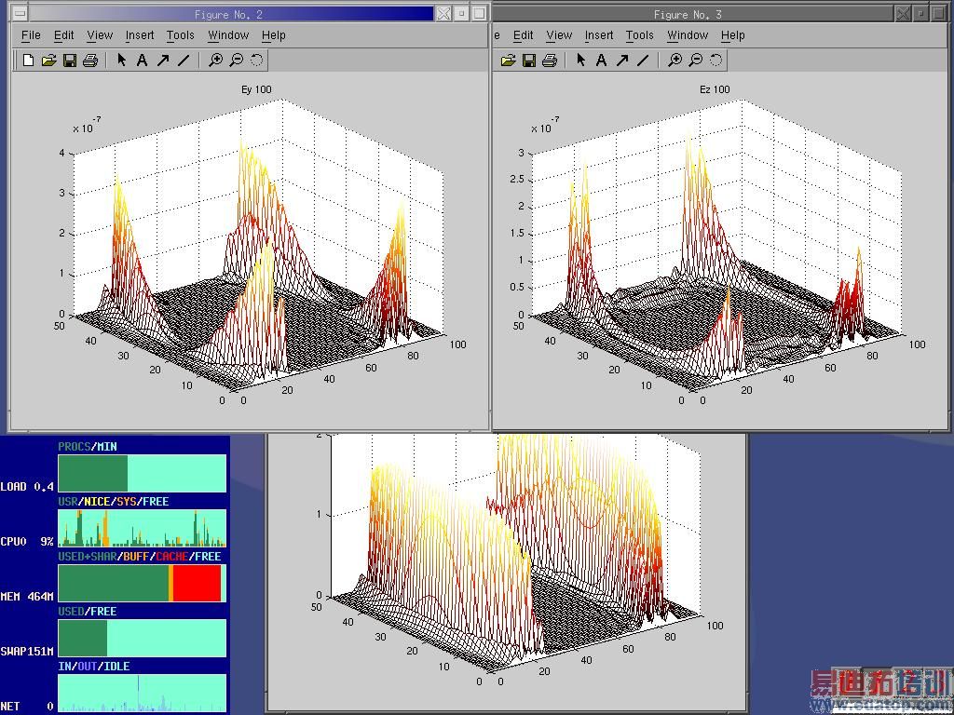Screen dimensions: 954x715
Task: Select the Add Line tool in Figure 2
Action: tap(184, 61)
